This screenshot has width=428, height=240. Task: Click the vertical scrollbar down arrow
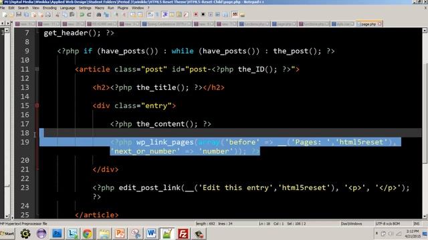pyautogui.click(x=425, y=216)
